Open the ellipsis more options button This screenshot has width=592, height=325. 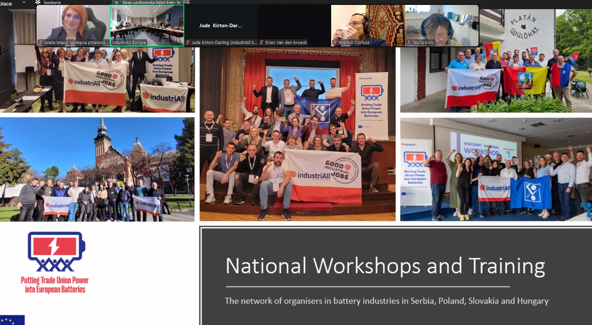pyautogui.click(x=186, y=2)
